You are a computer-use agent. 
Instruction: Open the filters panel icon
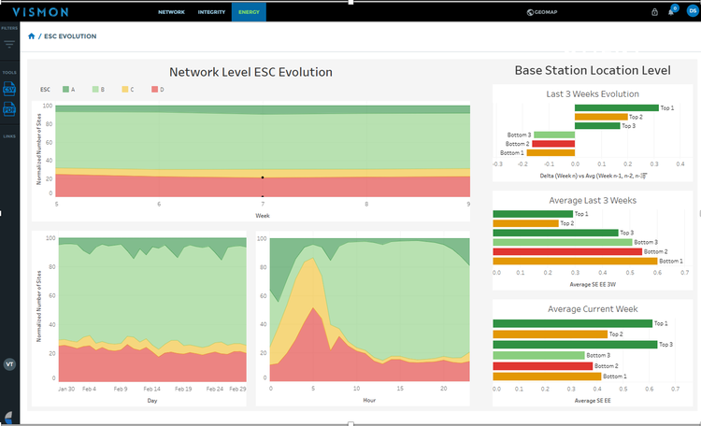(9, 44)
